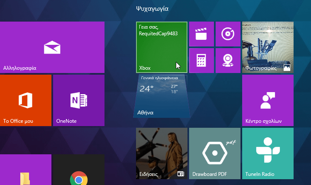Open the Maps webcam-pin tile

coord(228,61)
